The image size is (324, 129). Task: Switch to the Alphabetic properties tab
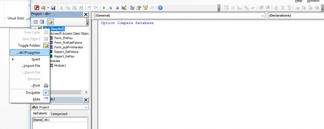coord(40,113)
